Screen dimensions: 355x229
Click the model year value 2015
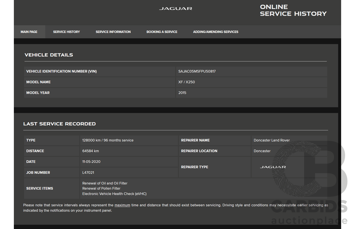[x=182, y=93]
